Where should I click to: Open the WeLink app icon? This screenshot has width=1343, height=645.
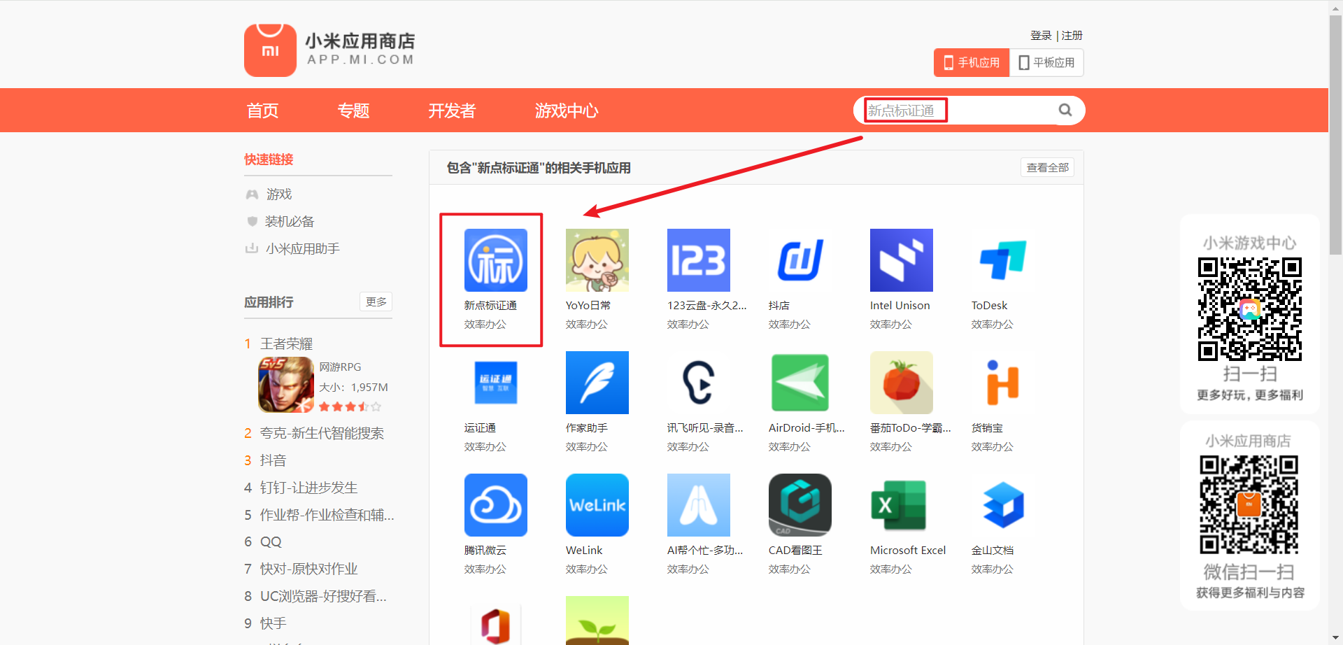597,505
